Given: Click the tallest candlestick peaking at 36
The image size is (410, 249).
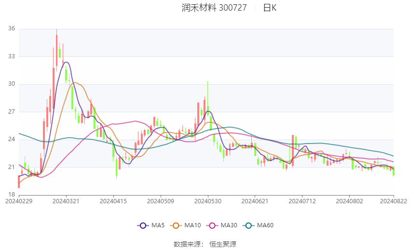Looking at the screenshot, I should [56, 50].
